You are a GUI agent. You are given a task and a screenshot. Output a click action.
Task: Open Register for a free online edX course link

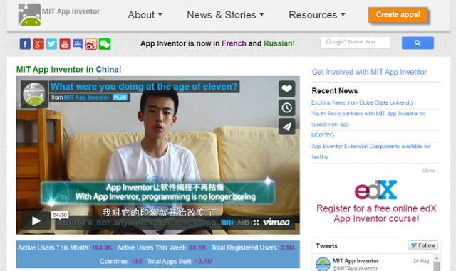[x=376, y=213]
